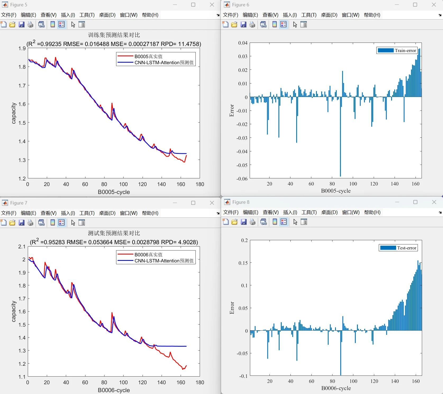Viewport: 443px width, 394px height.
Task: Click Open File icon in Figure 6 toolbar
Action: [234, 25]
